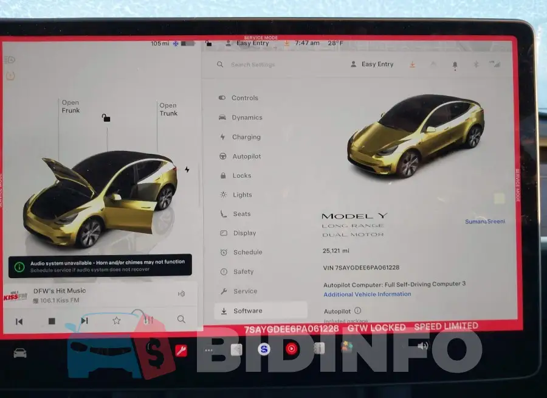Image resolution: width=547 pixels, height=398 pixels.
Task: Open the Bluetooth icon in settings header
Action: tap(476, 65)
